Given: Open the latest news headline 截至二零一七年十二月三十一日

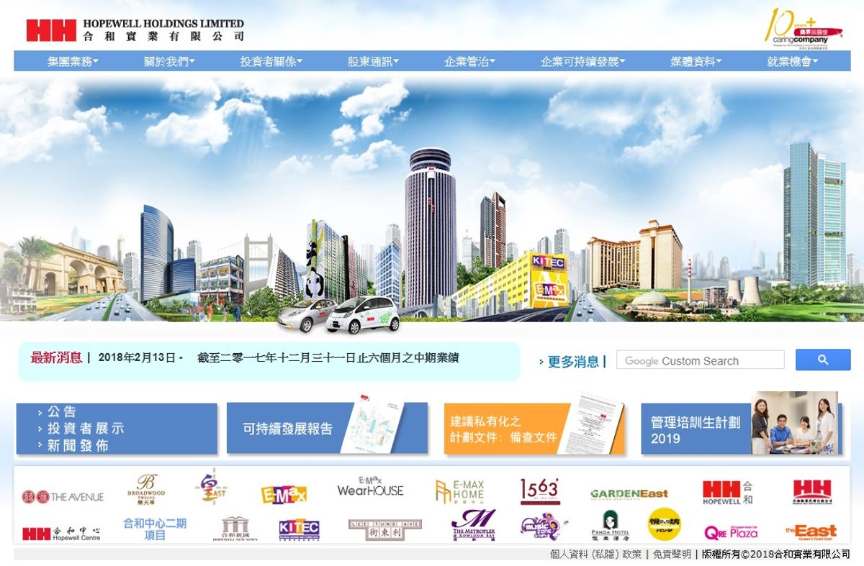Looking at the screenshot, I should [x=328, y=357].
